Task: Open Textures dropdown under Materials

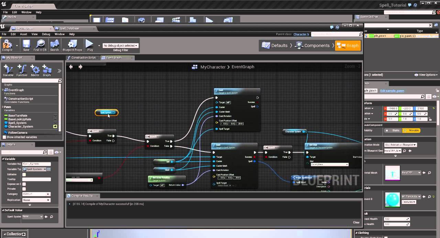Action: pos(409,202)
